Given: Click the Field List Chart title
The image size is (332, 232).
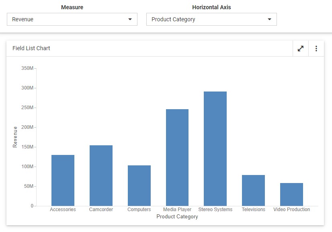Looking at the screenshot, I should 31,48.
